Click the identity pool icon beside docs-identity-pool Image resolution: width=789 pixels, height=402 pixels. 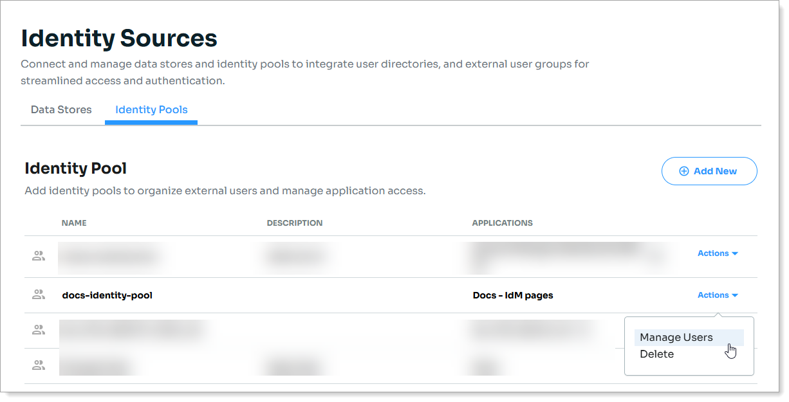click(39, 295)
